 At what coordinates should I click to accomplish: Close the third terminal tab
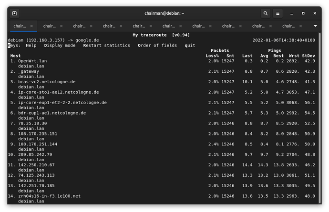point(91,26)
